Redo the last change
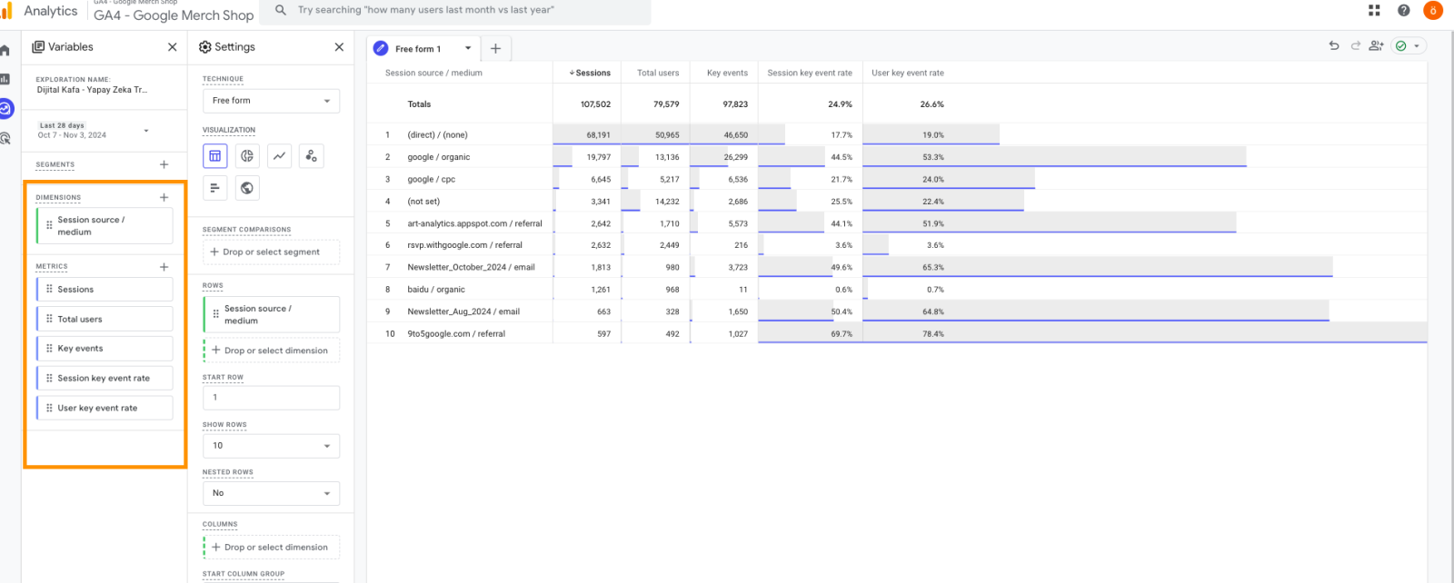The height and width of the screenshot is (583, 1454). point(1356,45)
